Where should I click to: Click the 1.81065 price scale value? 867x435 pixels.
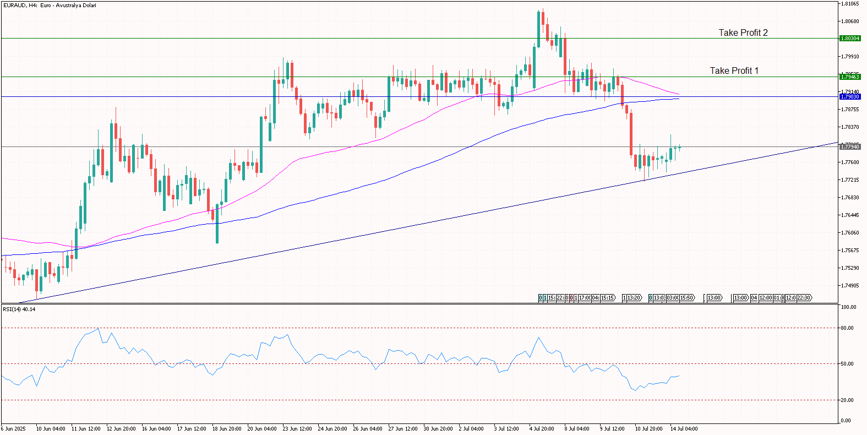pyautogui.click(x=850, y=4)
